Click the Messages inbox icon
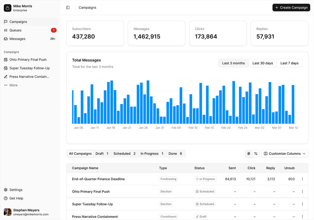 click(x=6, y=39)
